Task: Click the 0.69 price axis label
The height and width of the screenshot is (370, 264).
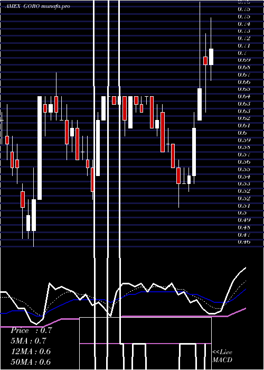Action: [244, 60]
